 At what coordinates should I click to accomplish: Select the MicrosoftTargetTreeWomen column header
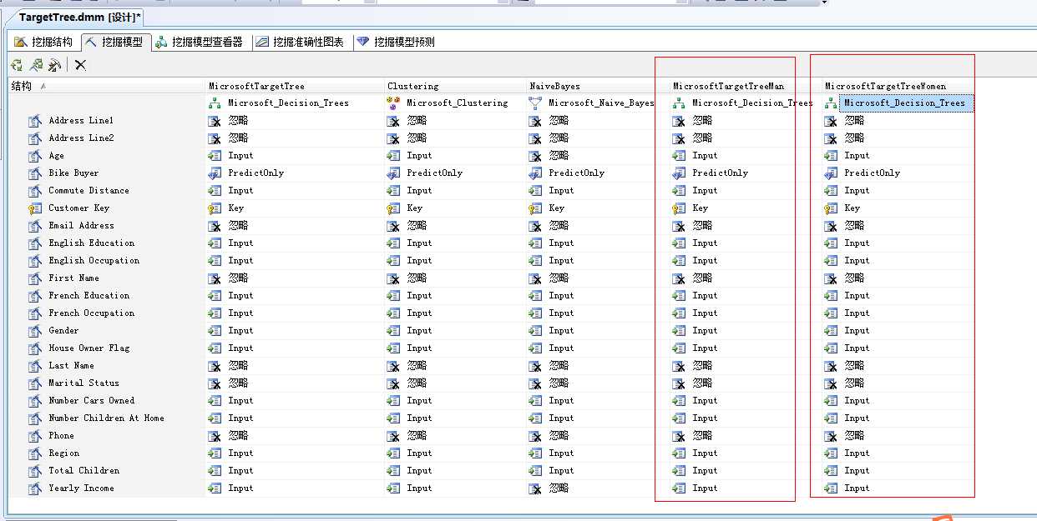click(x=898, y=86)
